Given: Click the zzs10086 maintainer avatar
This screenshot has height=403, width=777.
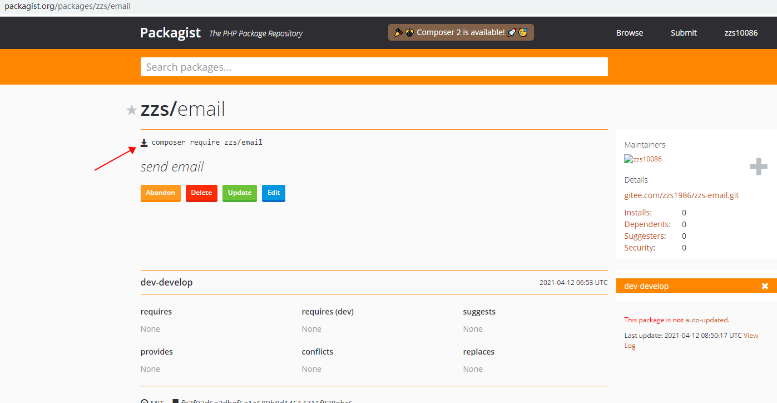Looking at the screenshot, I should coord(643,159).
